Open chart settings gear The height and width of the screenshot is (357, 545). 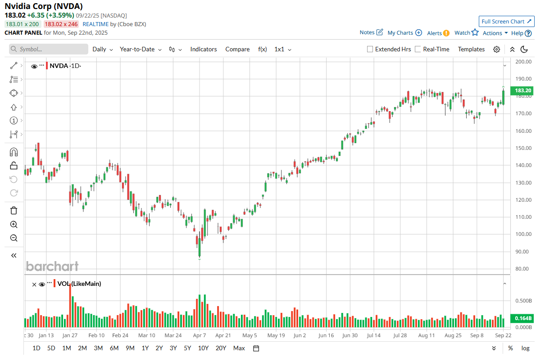pyautogui.click(x=496, y=49)
